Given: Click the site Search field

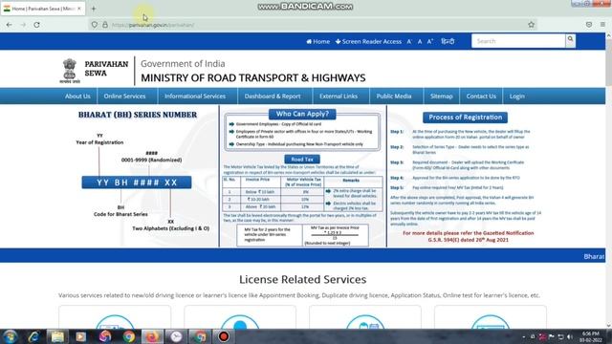Looking at the screenshot, I should 518,41.
